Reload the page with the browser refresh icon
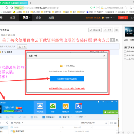The height and width of the screenshot is (134, 134). [x=7, y=8]
